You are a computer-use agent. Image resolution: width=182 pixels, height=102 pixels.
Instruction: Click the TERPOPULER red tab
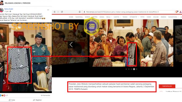(x=167, y=86)
